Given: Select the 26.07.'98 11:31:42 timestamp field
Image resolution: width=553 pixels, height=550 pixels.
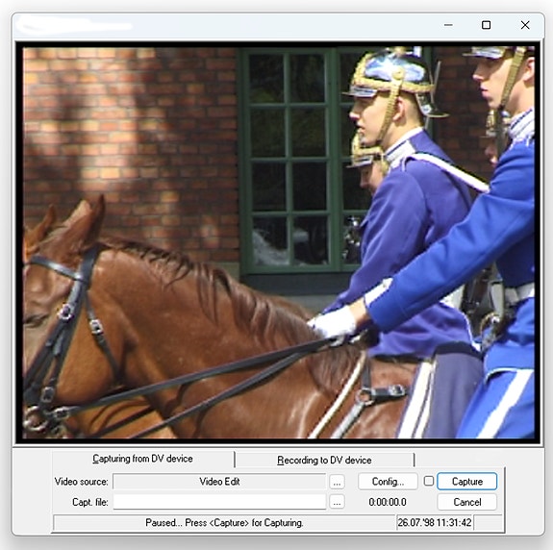Looking at the screenshot, I should click(435, 522).
